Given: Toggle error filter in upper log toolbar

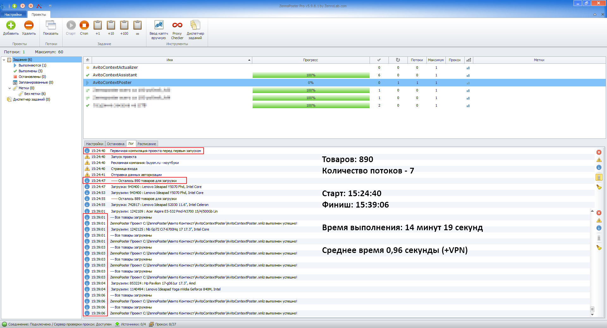Looking at the screenshot, I should pyautogui.click(x=599, y=152).
